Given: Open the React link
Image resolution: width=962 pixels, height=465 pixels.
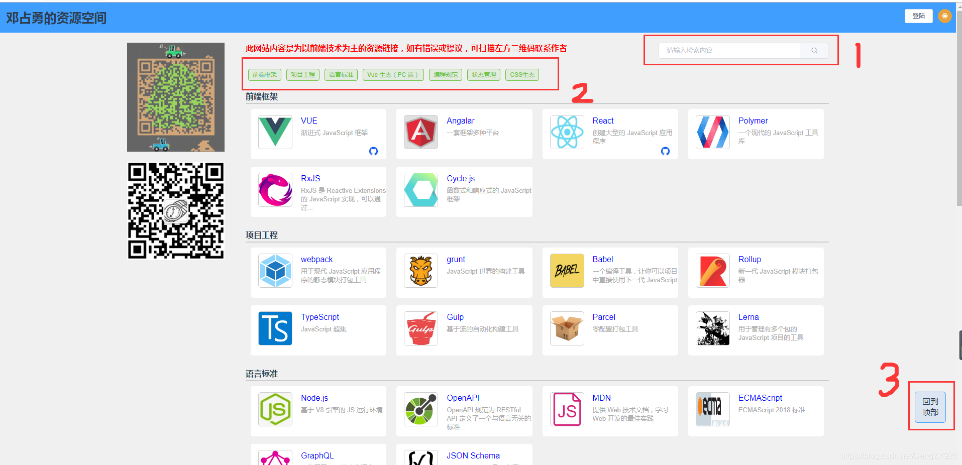Looking at the screenshot, I should [603, 121].
